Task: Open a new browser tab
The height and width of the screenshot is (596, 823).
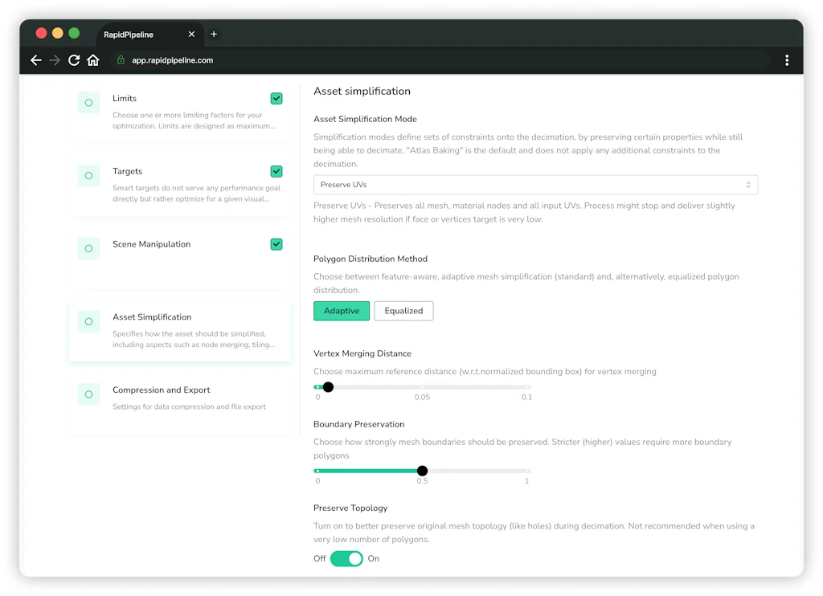Action: pos(214,34)
